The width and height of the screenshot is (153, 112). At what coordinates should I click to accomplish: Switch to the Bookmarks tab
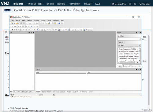[x=83, y=92]
